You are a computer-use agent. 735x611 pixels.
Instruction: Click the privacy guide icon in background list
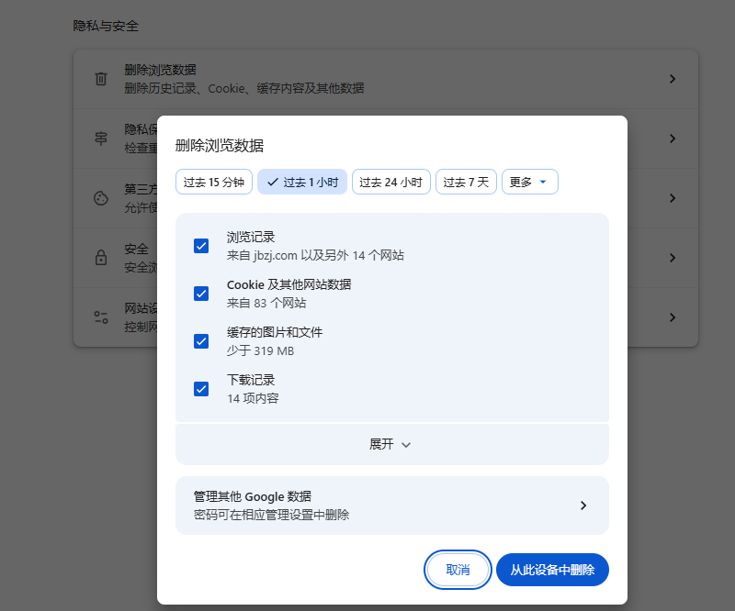101,139
